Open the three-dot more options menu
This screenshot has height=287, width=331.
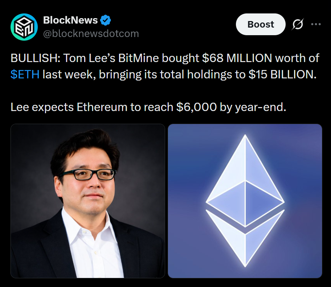pyautogui.click(x=316, y=24)
